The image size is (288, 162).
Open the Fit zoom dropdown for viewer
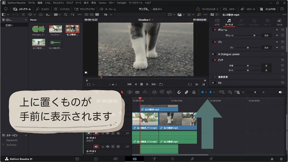[108, 15]
